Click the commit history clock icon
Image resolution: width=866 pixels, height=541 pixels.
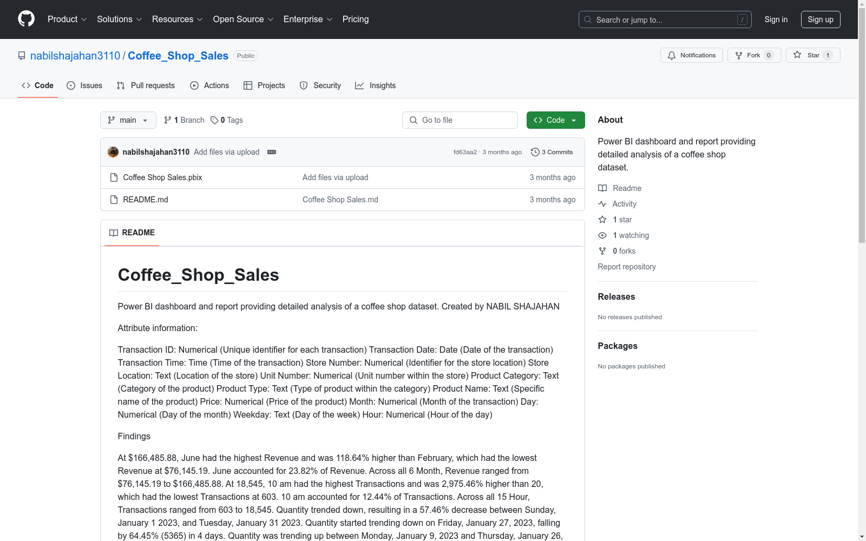[535, 152]
